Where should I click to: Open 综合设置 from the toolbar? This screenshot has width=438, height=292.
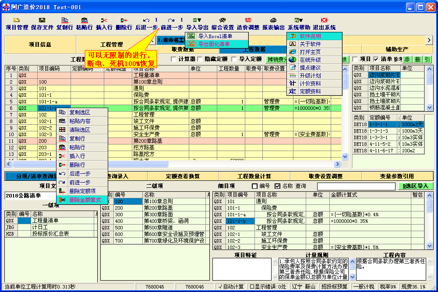(223, 24)
